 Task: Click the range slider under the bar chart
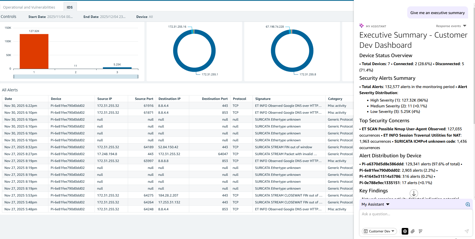(x=76, y=76)
